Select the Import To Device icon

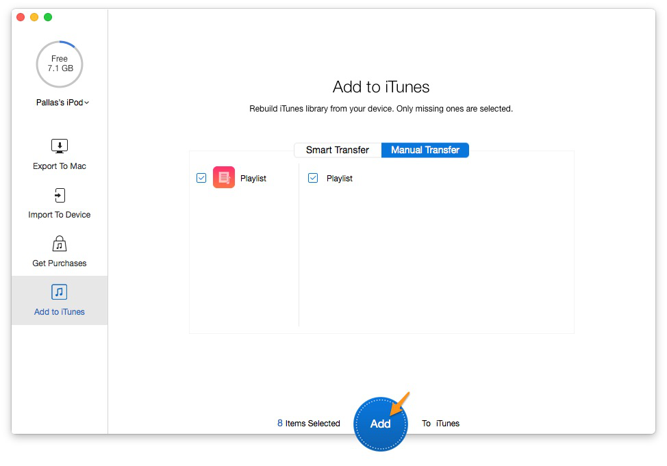point(60,195)
